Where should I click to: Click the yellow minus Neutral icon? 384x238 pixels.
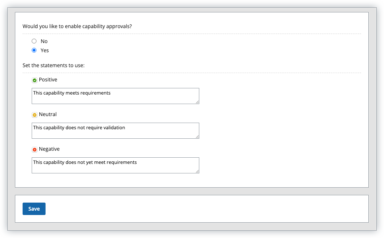point(35,115)
